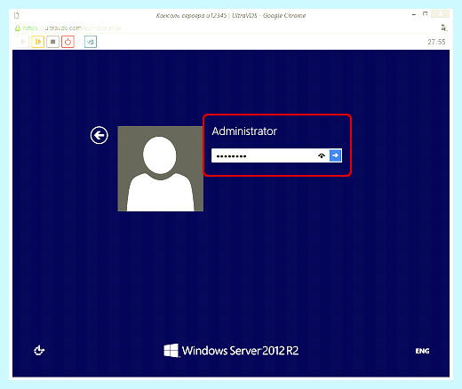Viewport: 462px width, 389px height.
Task: Click the teal Ctrl+Alt+Del console icon
Action: (x=91, y=42)
